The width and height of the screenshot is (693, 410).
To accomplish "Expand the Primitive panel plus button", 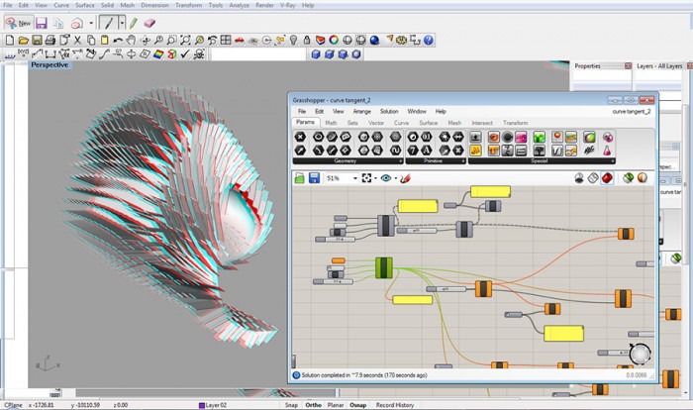I will tap(463, 161).
